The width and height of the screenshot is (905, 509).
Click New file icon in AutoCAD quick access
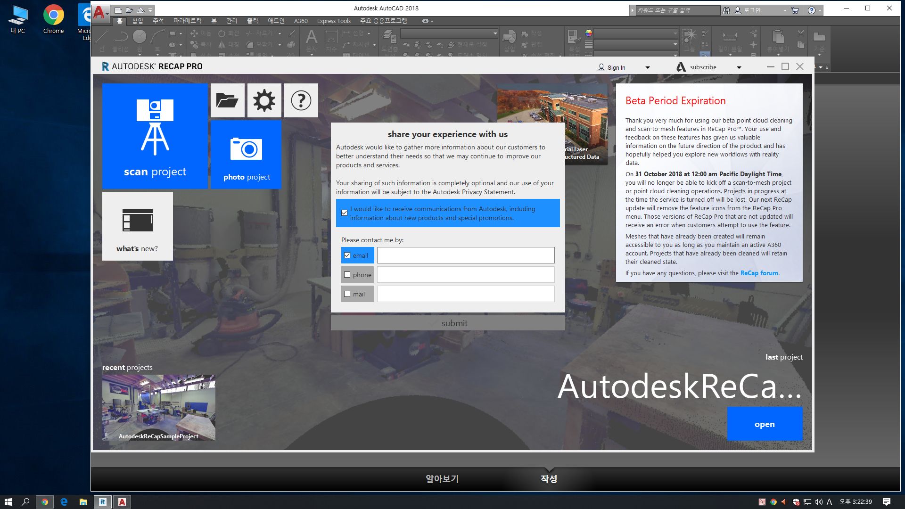point(118,10)
